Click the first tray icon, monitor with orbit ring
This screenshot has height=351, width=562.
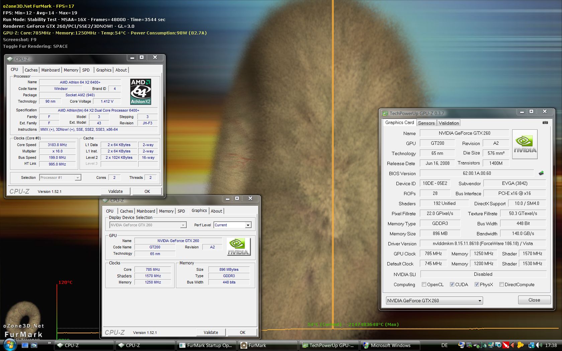click(x=462, y=345)
